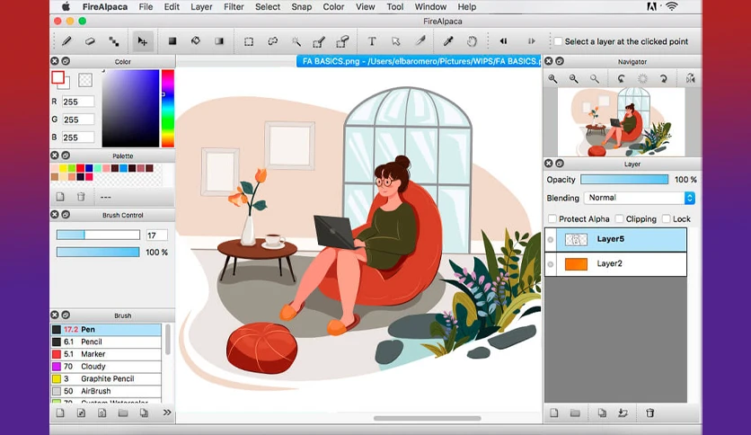Select the Bucket fill tool
This screenshot has width=751, height=435.
(x=196, y=41)
